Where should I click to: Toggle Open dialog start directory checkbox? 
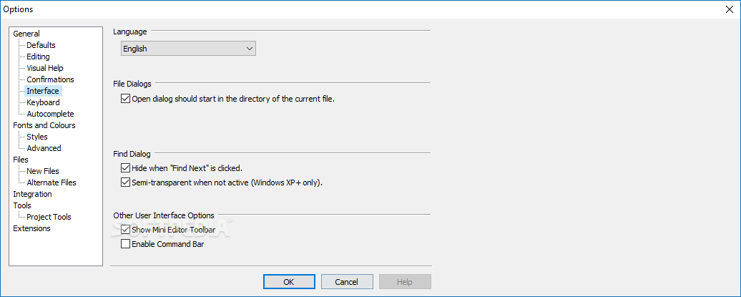click(125, 99)
